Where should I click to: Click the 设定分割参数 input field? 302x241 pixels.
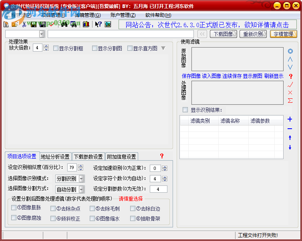[158, 189]
